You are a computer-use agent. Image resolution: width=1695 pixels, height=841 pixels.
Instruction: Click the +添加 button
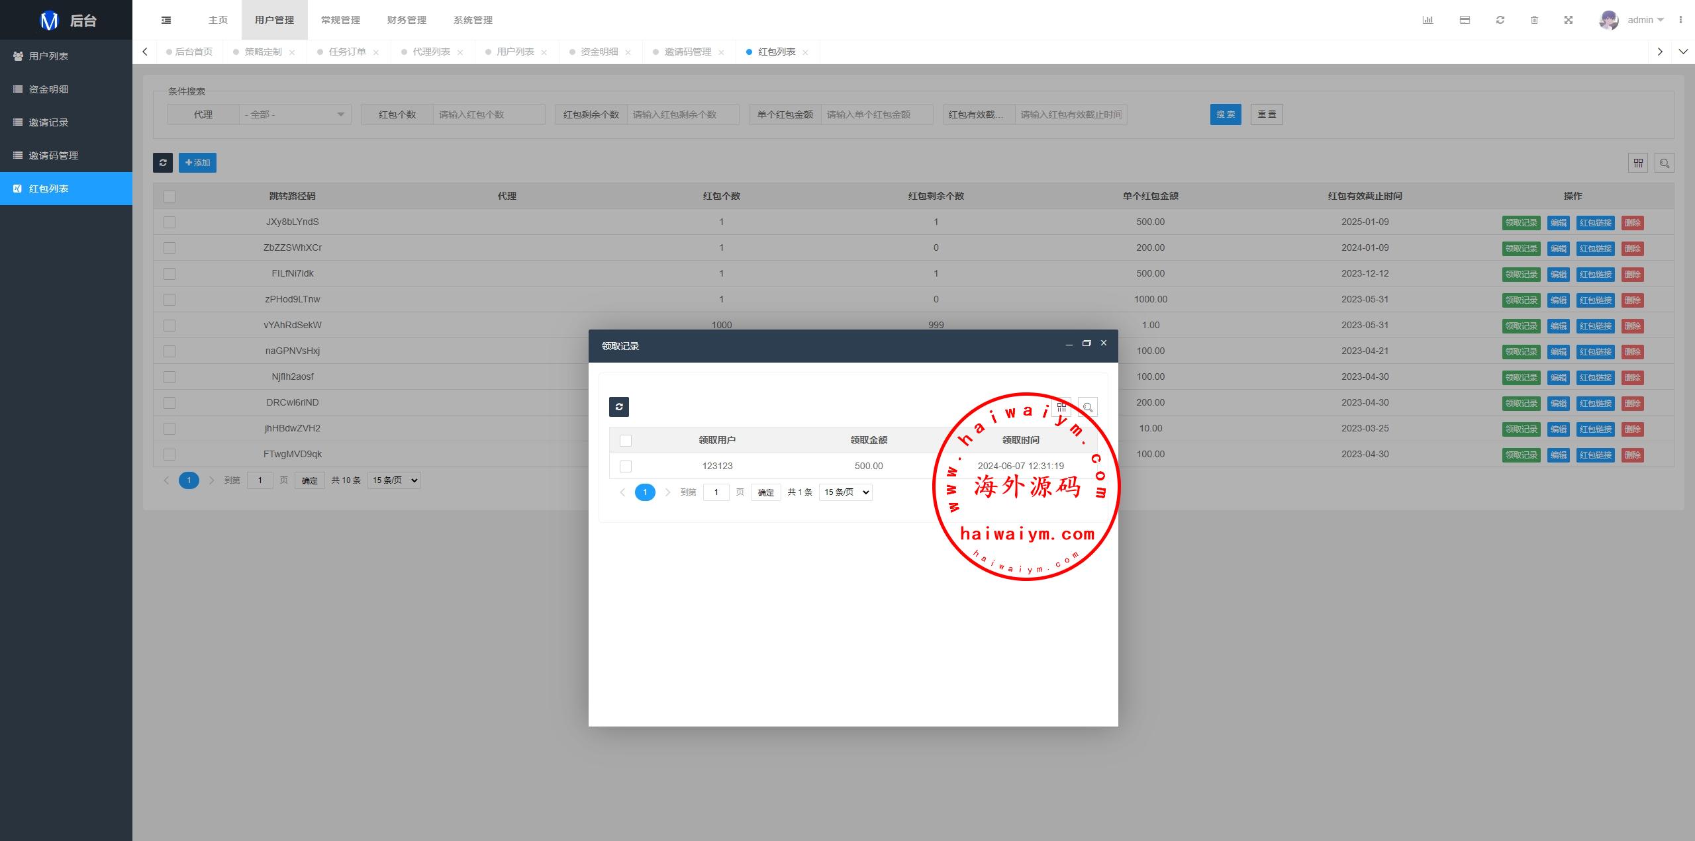tap(197, 163)
